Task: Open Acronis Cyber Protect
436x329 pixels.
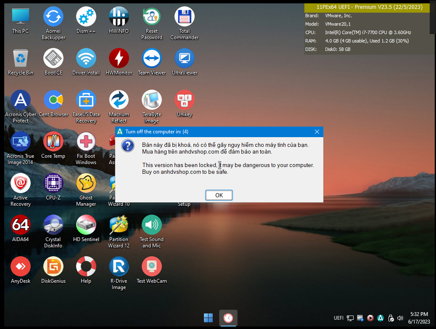Action: click(x=20, y=106)
